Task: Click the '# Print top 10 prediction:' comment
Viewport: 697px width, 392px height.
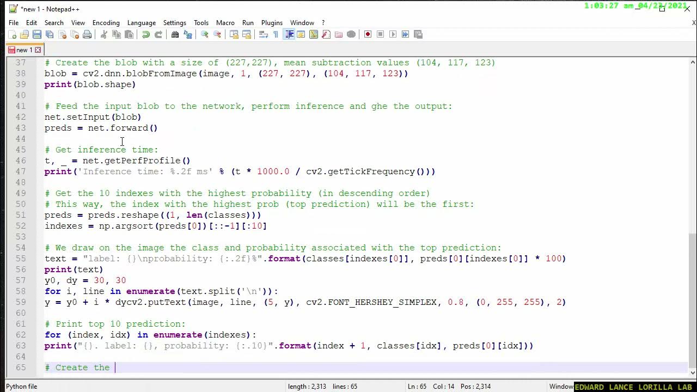Action: pos(115,324)
